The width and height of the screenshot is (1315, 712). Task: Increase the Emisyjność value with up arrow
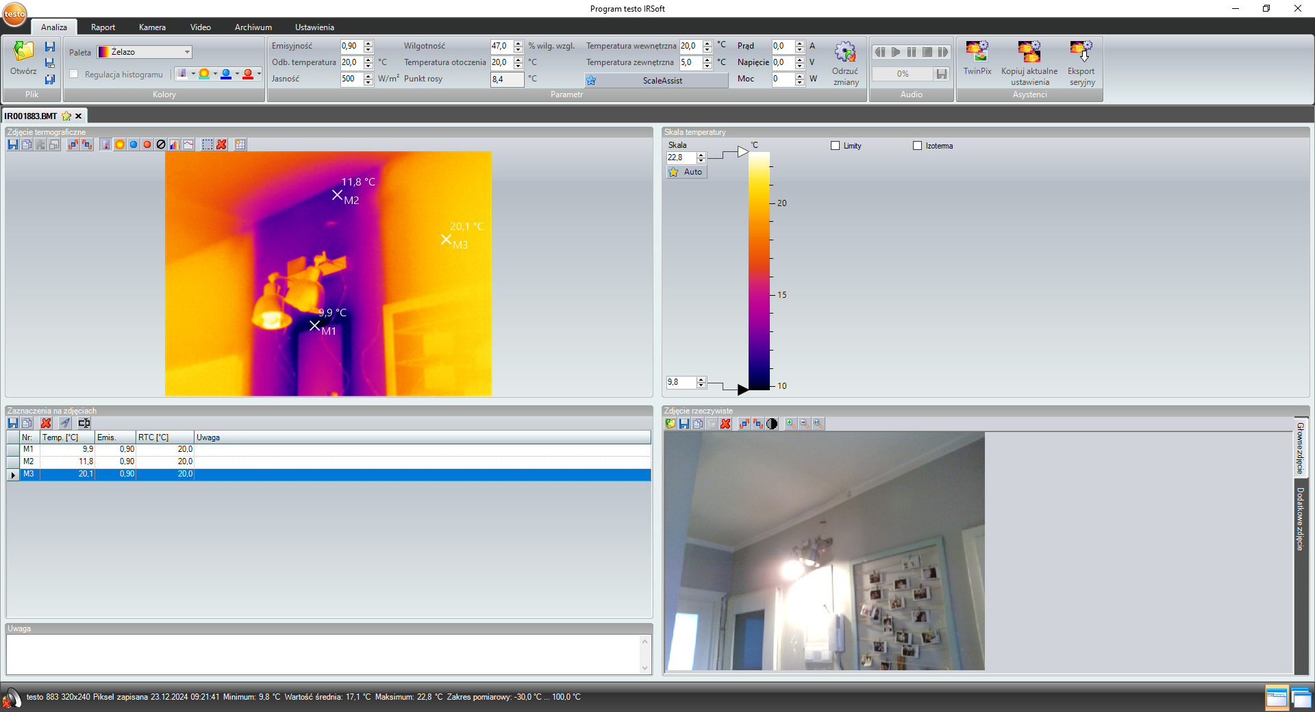point(368,43)
